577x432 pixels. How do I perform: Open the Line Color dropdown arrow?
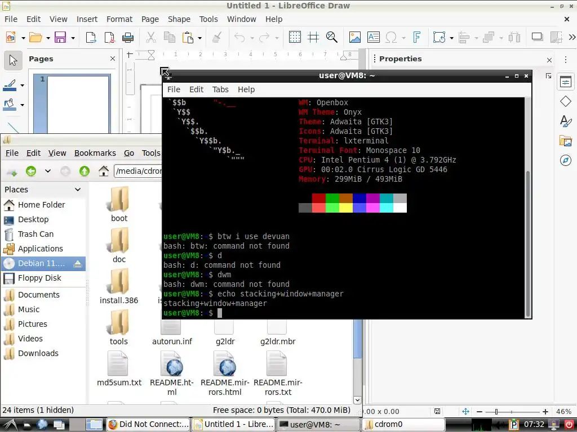coord(22,85)
